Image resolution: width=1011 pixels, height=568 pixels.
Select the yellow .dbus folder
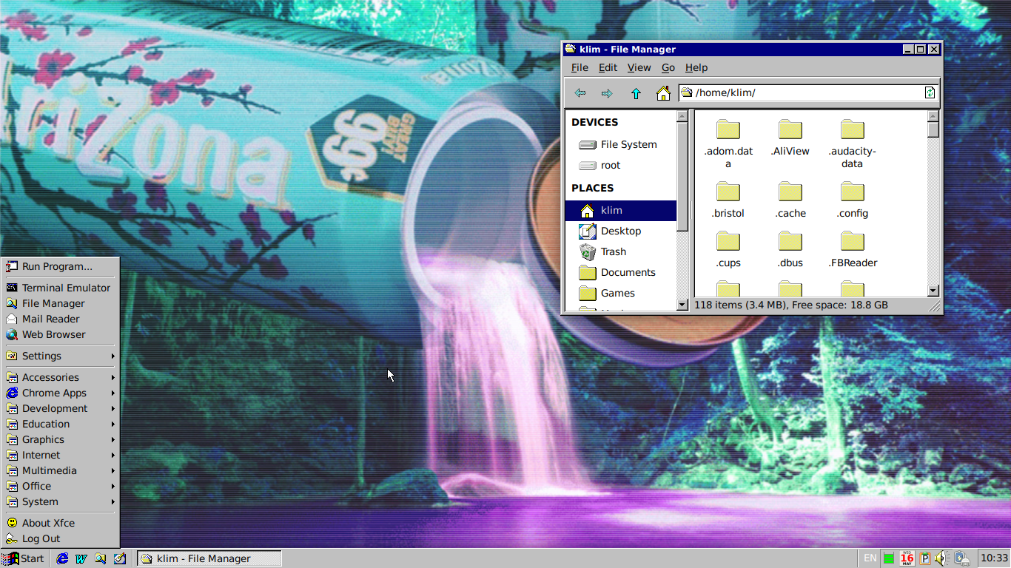(790, 249)
